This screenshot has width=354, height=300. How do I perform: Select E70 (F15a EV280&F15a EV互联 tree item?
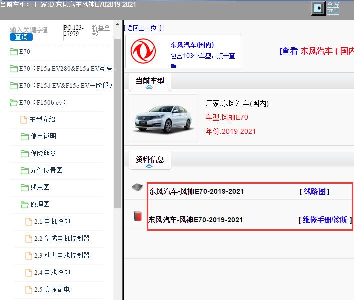[x=66, y=68]
